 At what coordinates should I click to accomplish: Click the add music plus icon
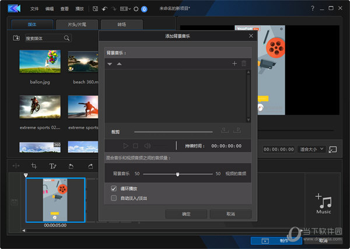click(x=235, y=63)
